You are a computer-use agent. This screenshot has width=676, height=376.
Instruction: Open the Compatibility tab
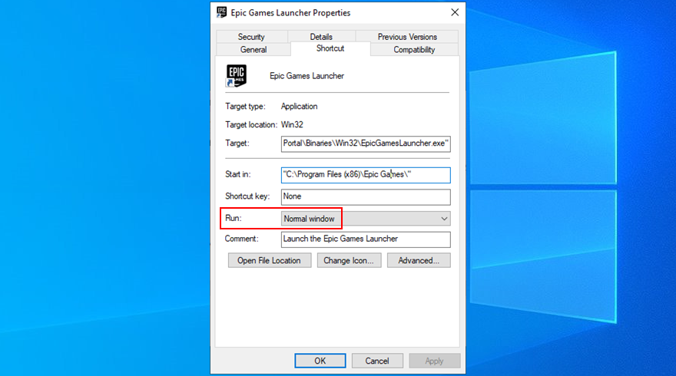[414, 50]
